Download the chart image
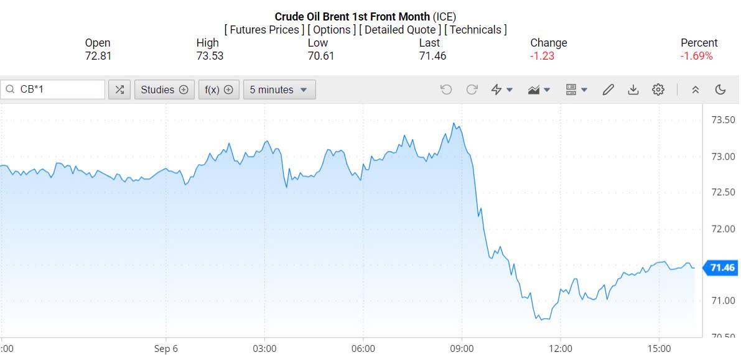Viewport: 741px width, 355px height. click(x=633, y=90)
